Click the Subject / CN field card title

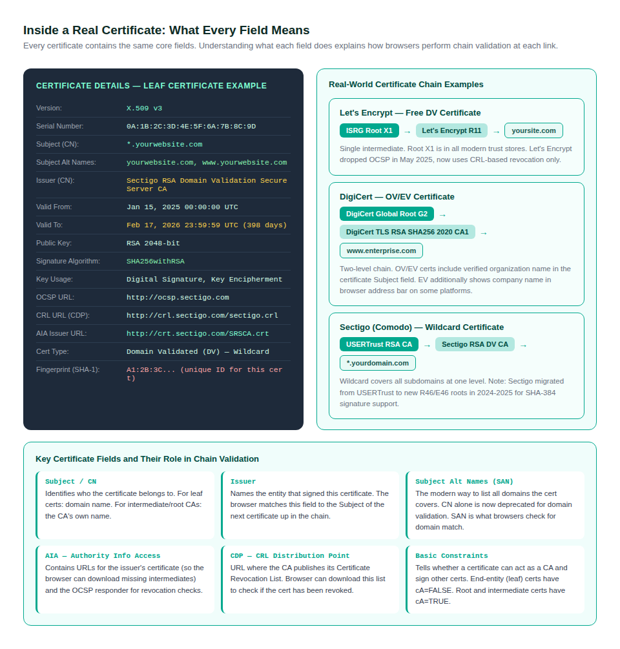point(71,481)
